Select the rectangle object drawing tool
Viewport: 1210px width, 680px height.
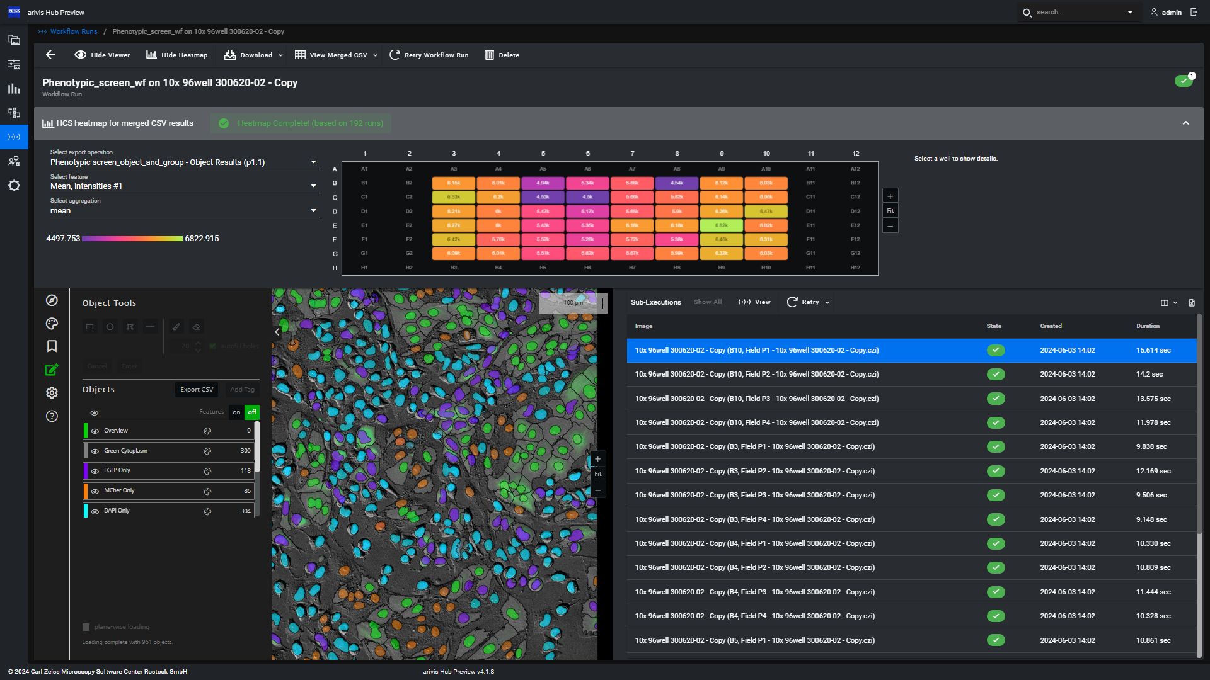(x=89, y=327)
